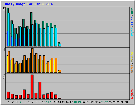Click day 7 on the x-axis

click(32, 102)
